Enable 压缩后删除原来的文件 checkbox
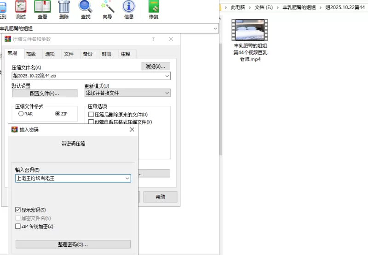368x255 pixels. (x=91, y=114)
